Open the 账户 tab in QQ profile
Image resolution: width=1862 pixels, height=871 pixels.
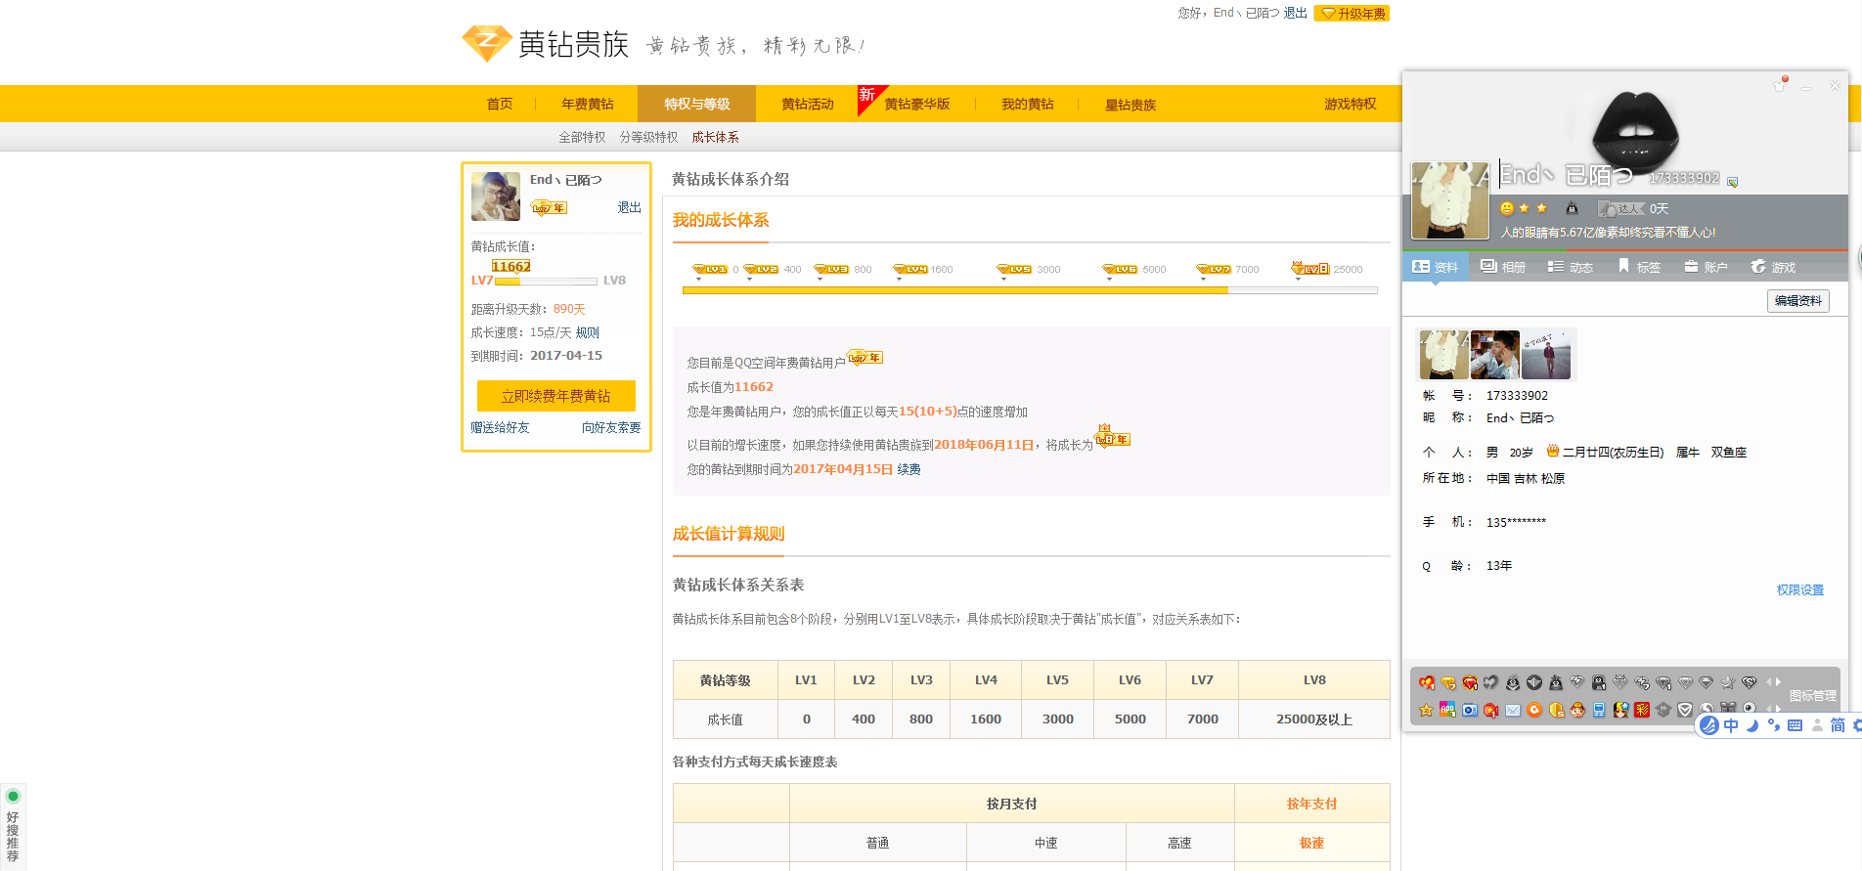tap(1706, 267)
